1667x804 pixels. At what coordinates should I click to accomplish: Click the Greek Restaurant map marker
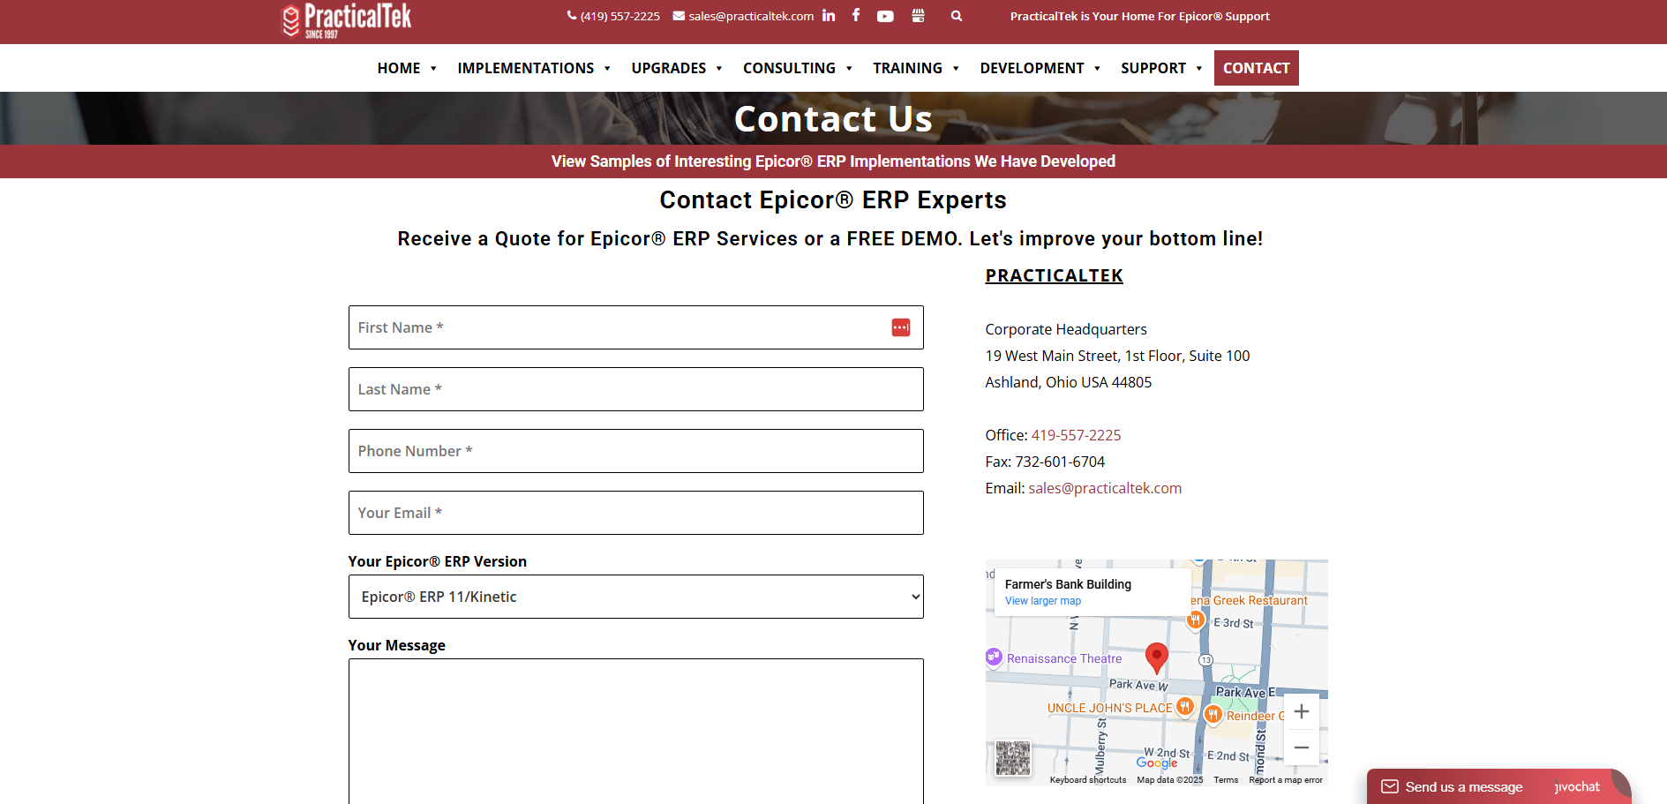click(x=1195, y=620)
